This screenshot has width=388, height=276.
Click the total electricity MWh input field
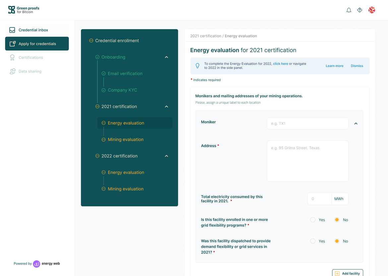tap(319, 199)
